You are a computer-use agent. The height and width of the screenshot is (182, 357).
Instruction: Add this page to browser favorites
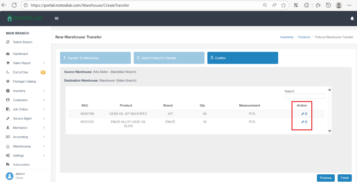283,5
